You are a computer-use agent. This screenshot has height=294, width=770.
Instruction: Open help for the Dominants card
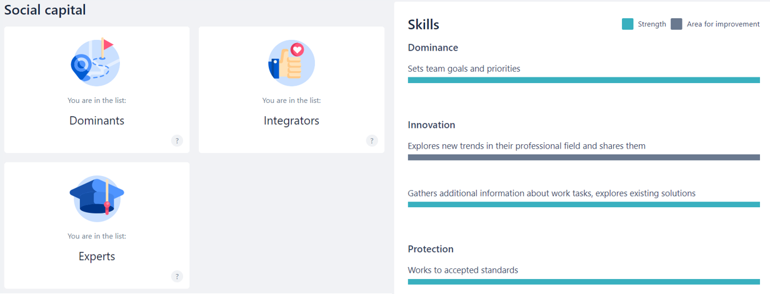point(177,140)
